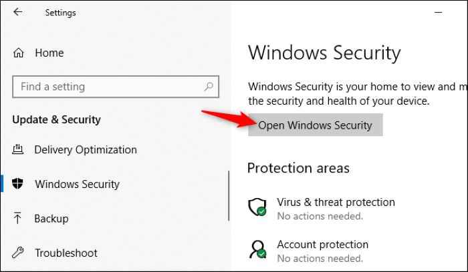
Task: Open the Troubleshoot section
Action: coord(66,253)
